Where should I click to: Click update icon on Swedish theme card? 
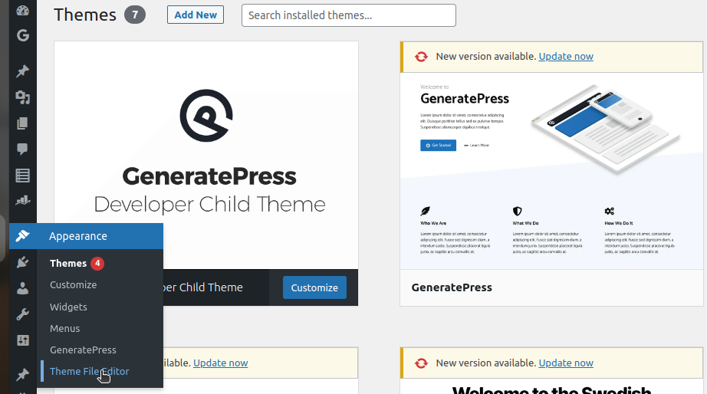point(421,363)
